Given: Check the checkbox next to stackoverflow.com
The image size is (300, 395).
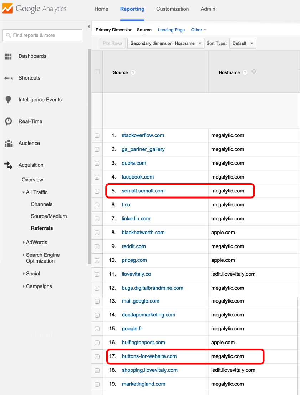Looking at the screenshot, I should tap(97, 135).
